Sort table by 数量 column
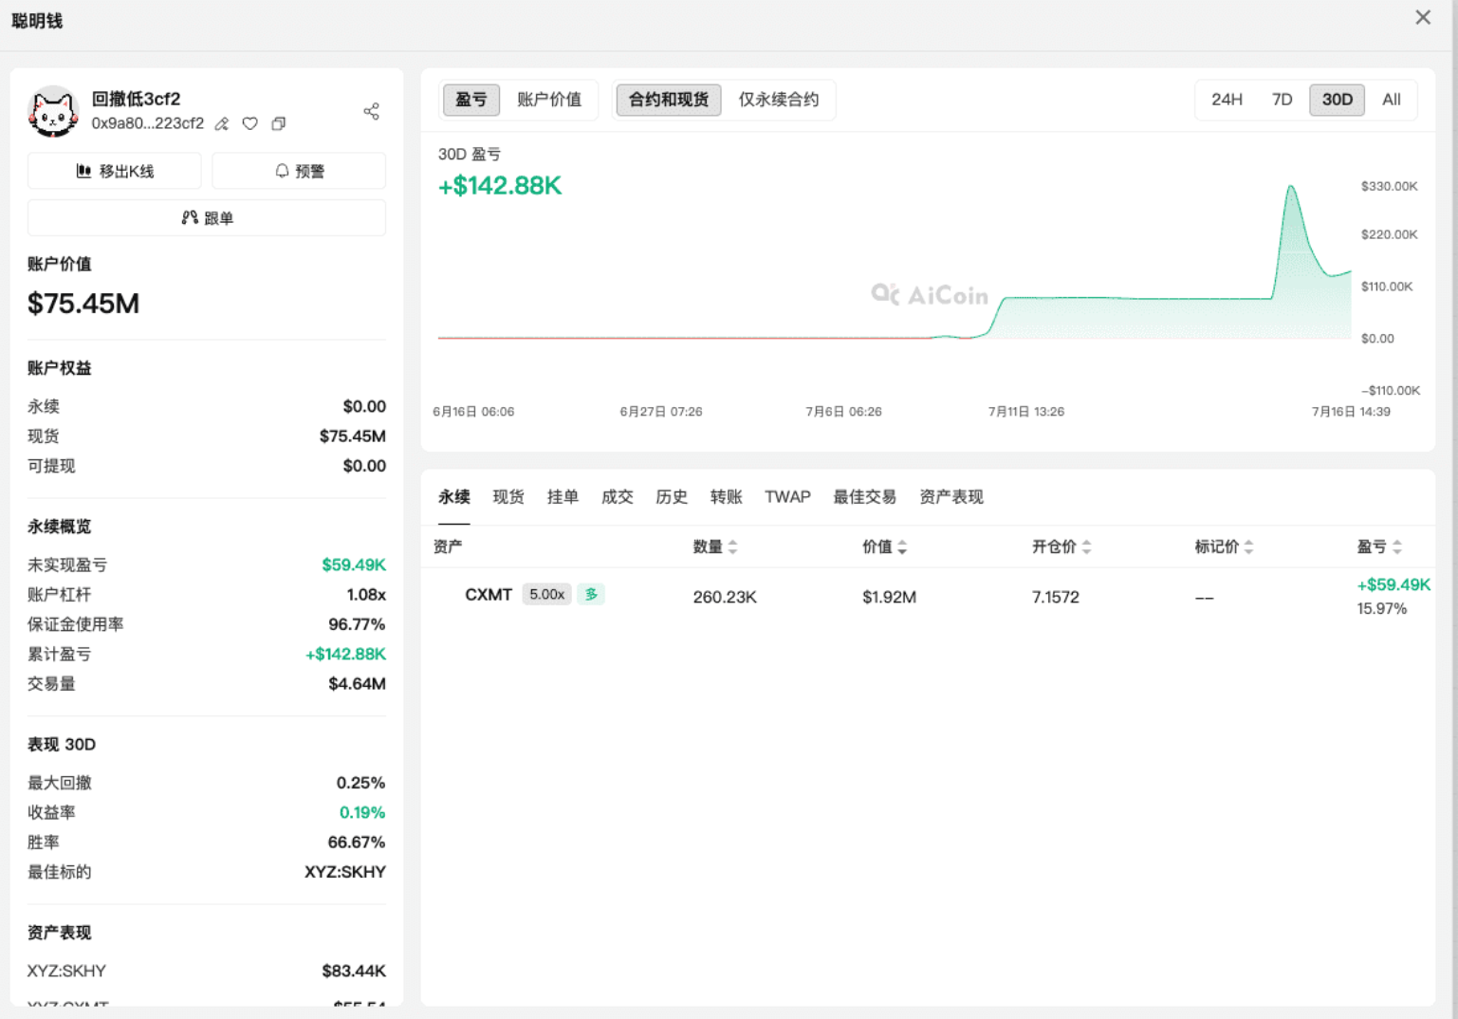1458x1019 pixels. click(x=715, y=547)
